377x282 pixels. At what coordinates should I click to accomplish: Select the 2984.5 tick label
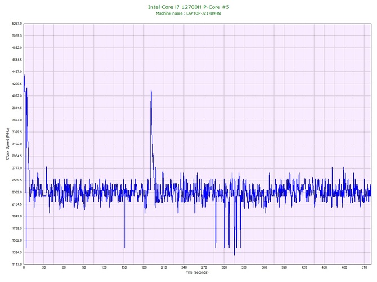17,156
